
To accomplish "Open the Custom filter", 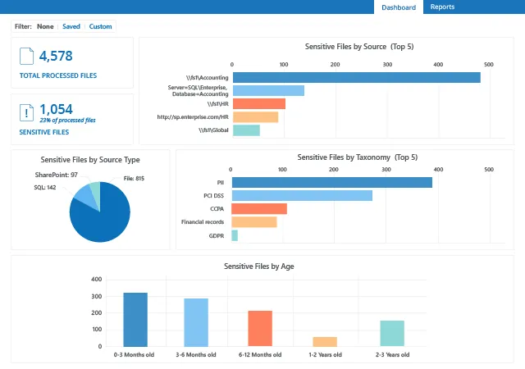I will tap(100, 26).
